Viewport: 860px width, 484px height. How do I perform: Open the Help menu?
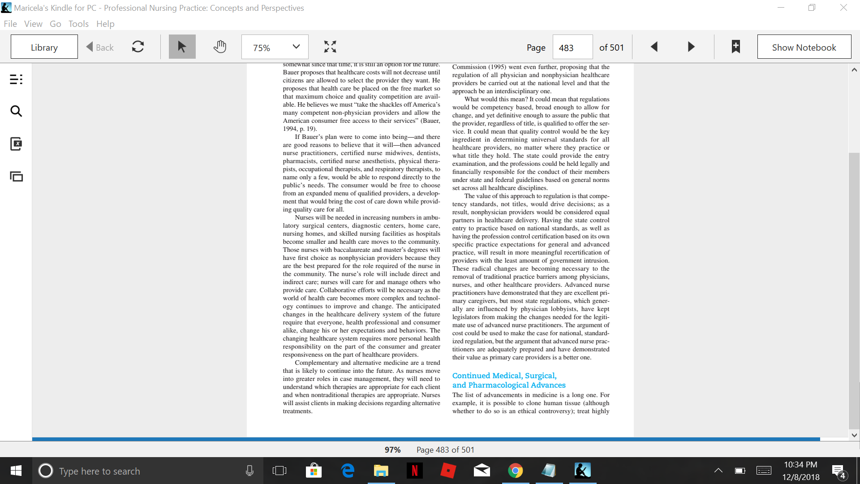105,24
